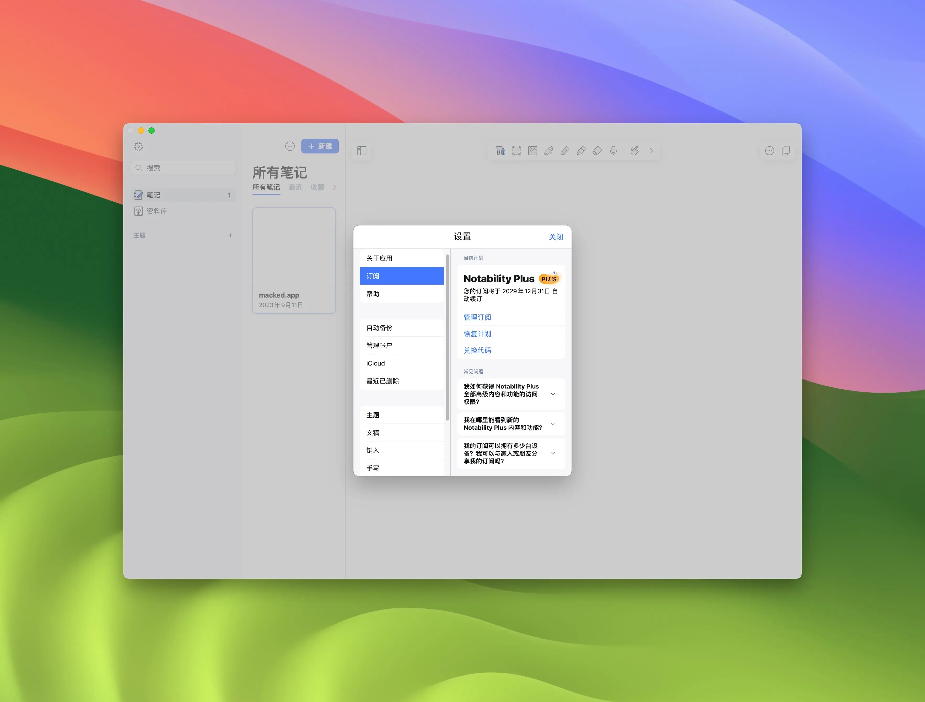Select the highlighter tool

point(581,151)
